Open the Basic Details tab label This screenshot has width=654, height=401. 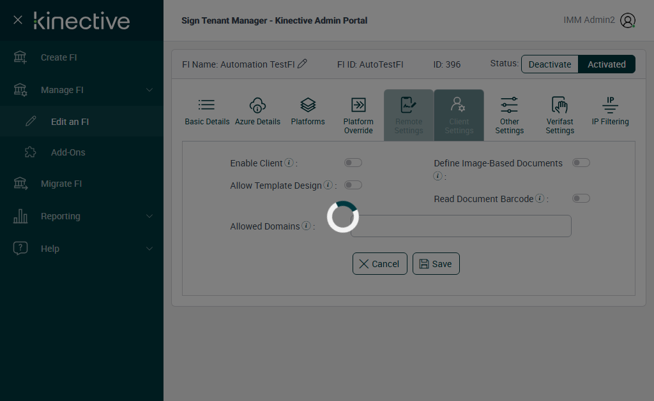(207, 122)
